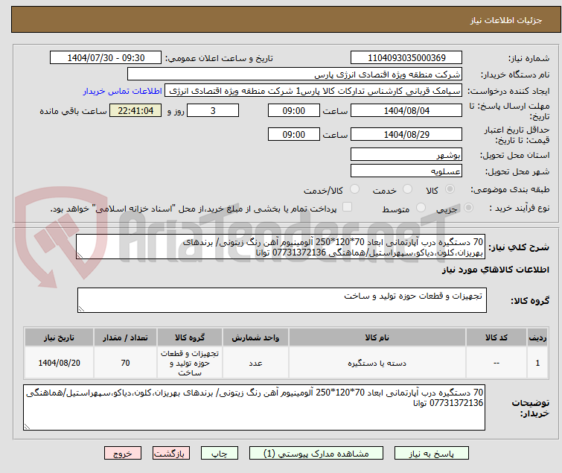Click the row number cell showing 1
This screenshot has height=473, width=562.
click(537, 363)
